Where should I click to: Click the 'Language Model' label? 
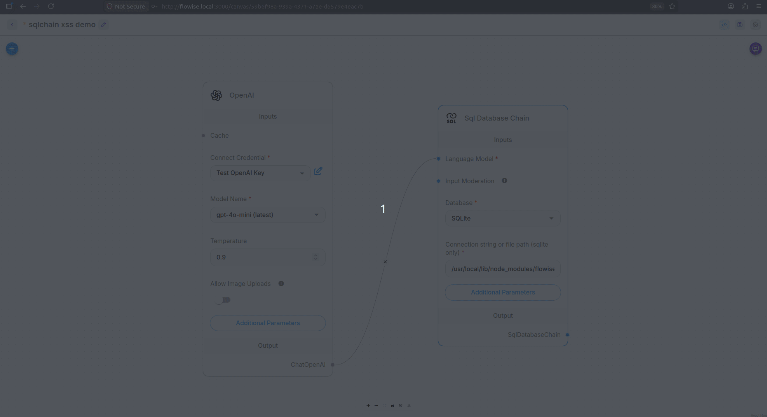(x=469, y=159)
